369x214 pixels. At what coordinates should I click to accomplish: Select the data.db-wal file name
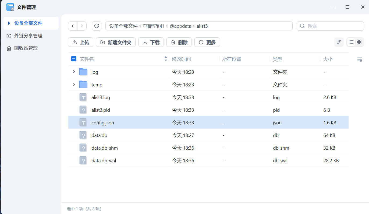(104, 161)
